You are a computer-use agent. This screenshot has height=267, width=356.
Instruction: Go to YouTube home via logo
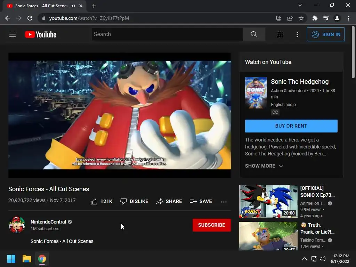41,34
